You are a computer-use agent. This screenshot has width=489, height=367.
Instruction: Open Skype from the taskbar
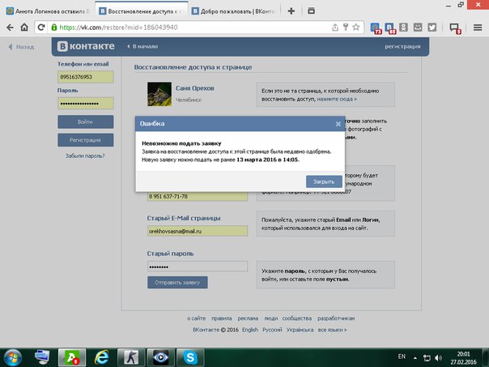tap(190, 357)
